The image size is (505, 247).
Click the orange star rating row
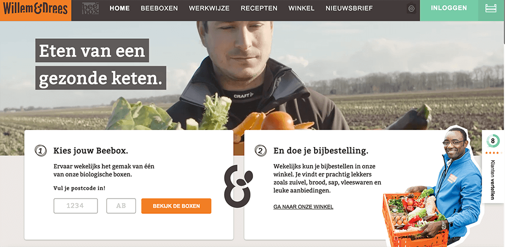(x=493, y=153)
